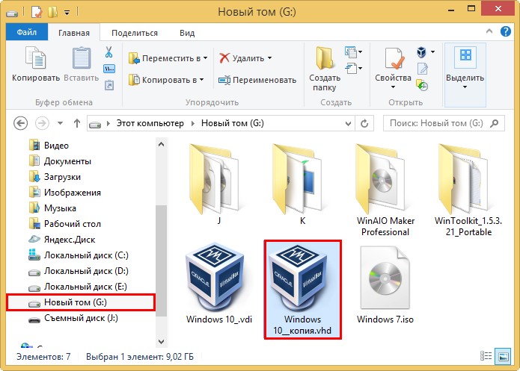Switch to the Главная tab
The height and width of the screenshot is (371, 520).
point(74,33)
